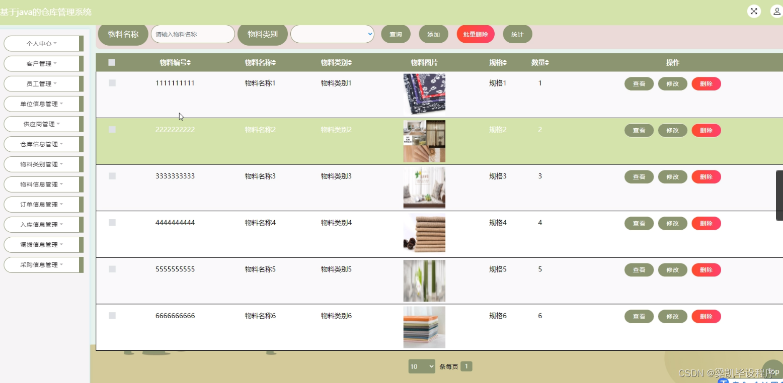
Task: Edit the 物料名称1 row with 修改
Action: [x=673, y=84]
